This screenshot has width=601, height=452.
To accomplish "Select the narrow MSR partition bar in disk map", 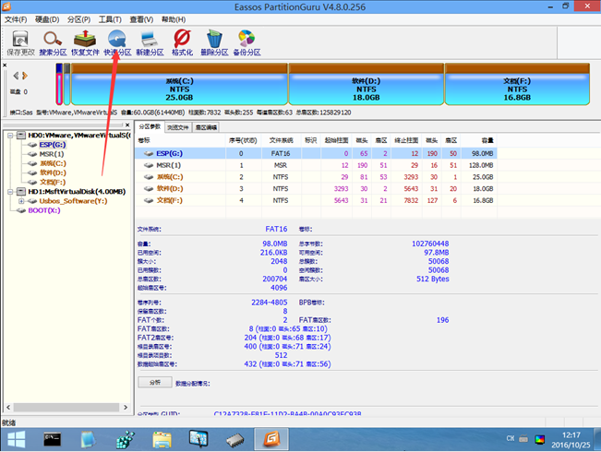I will pos(67,84).
